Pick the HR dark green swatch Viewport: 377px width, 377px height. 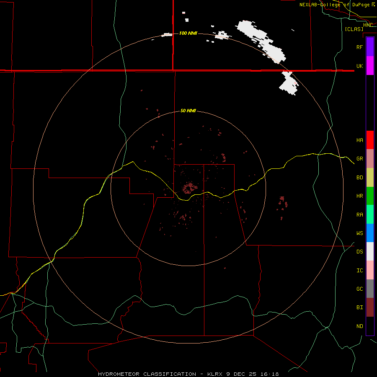[x=370, y=196]
